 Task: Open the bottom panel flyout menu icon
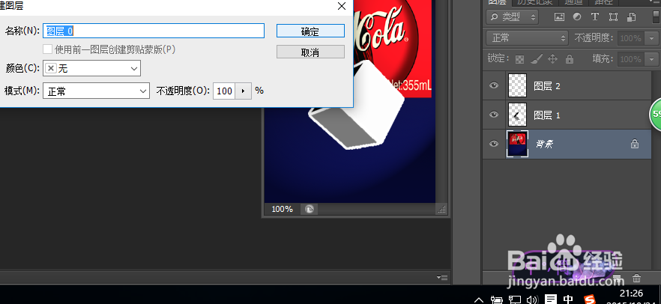click(442, 277)
